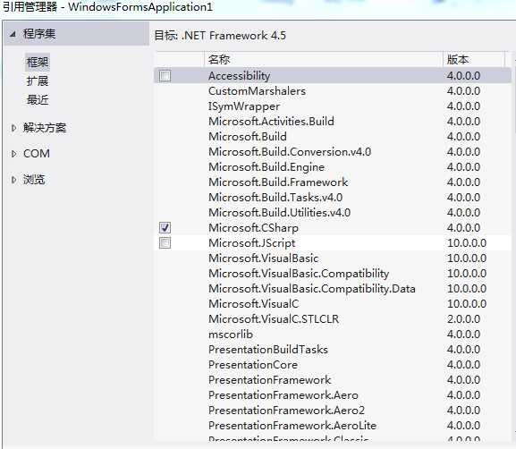
Task: Select Microsoft.VisualC.STLCLR version 2.0.0.0 row
Action: 333,319
